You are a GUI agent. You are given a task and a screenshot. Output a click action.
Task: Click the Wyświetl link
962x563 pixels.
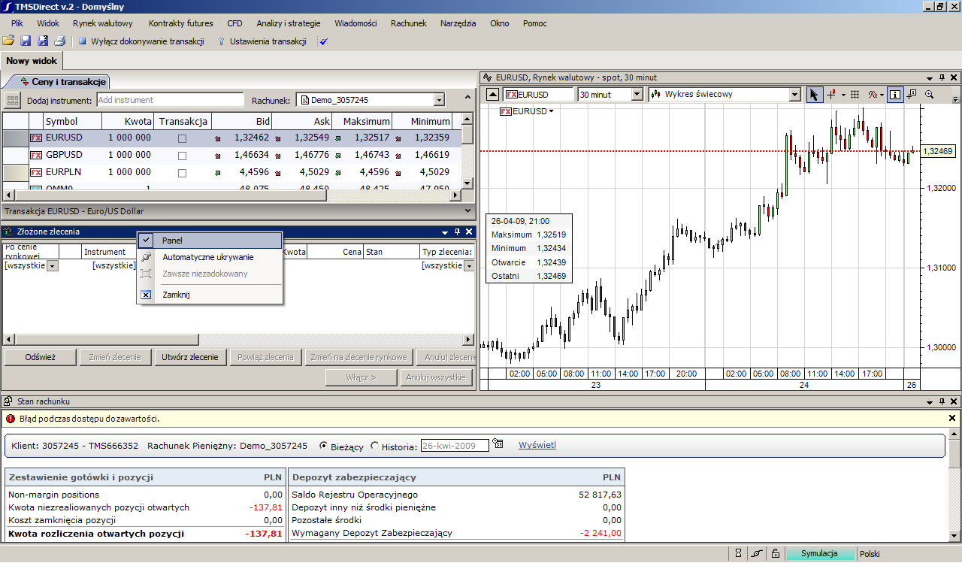pos(537,445)
